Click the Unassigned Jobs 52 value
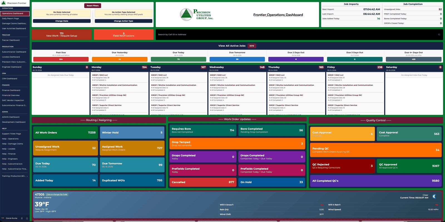 click(440, 9)
